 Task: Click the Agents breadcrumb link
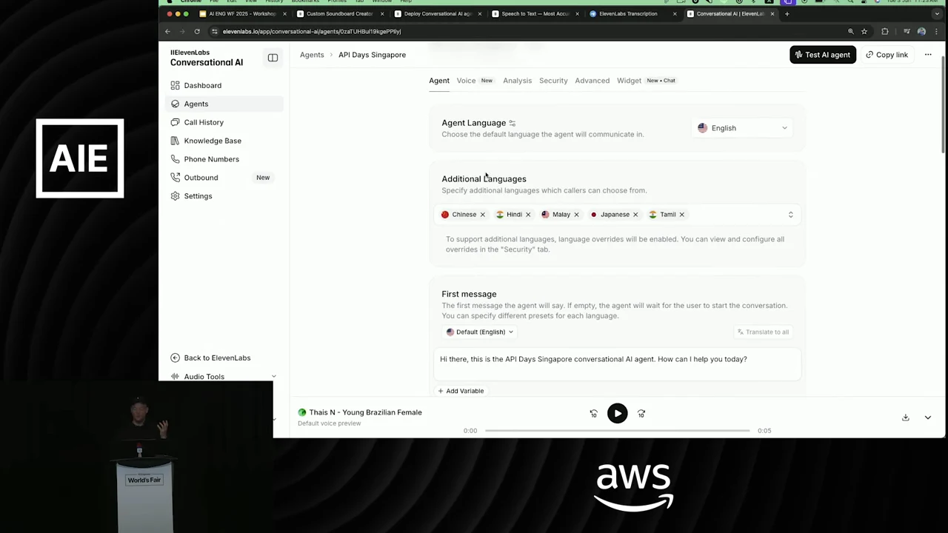click(x=312, y=55)
